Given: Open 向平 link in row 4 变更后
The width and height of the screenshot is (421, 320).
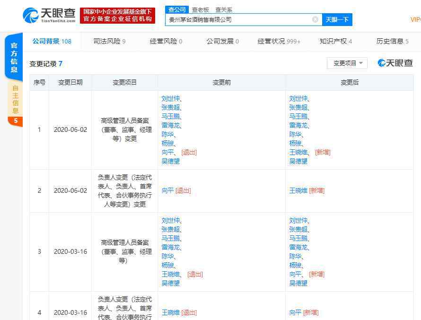Looking at the screenshot, I should coord(295,312).
